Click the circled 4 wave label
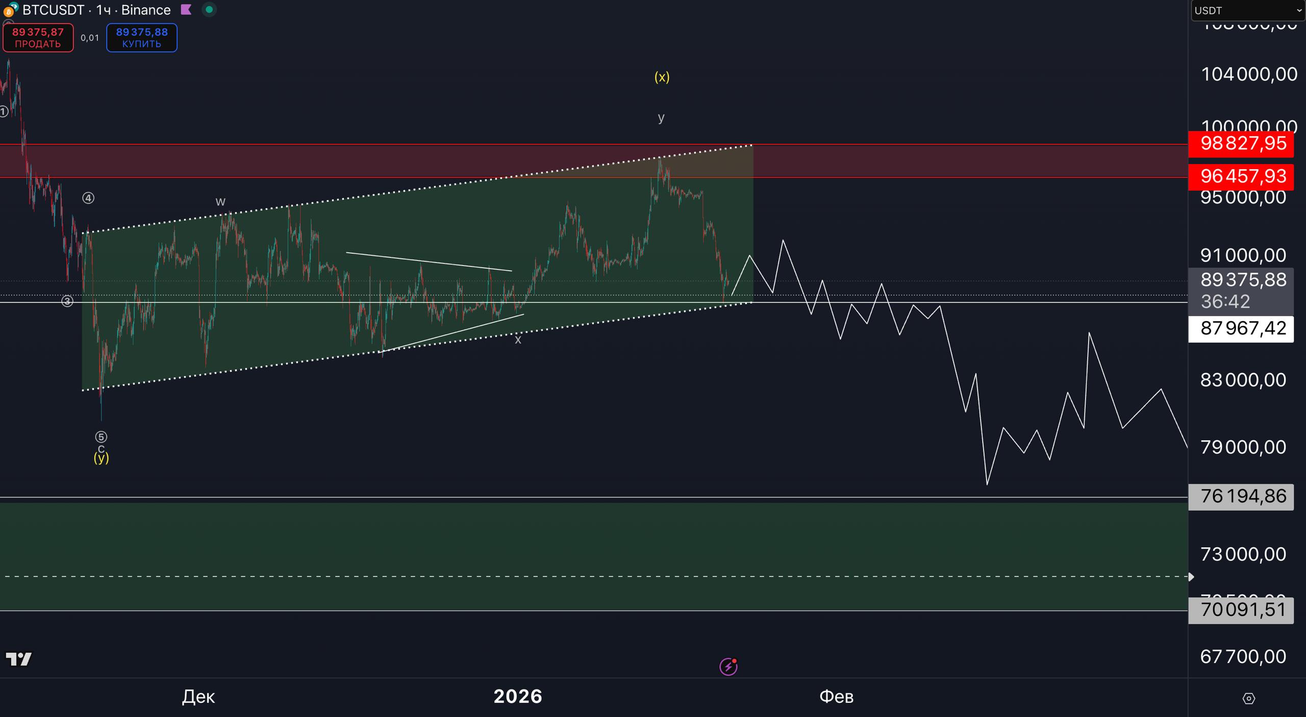Viewport: 1306px width, 717px height. click(88, 198)
